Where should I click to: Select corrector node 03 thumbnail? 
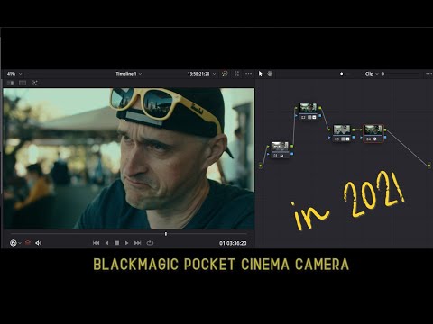coord(342,130)
